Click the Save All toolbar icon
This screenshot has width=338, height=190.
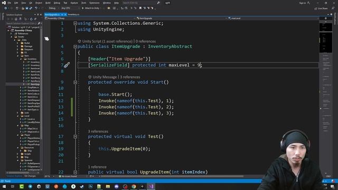(31, 8)
